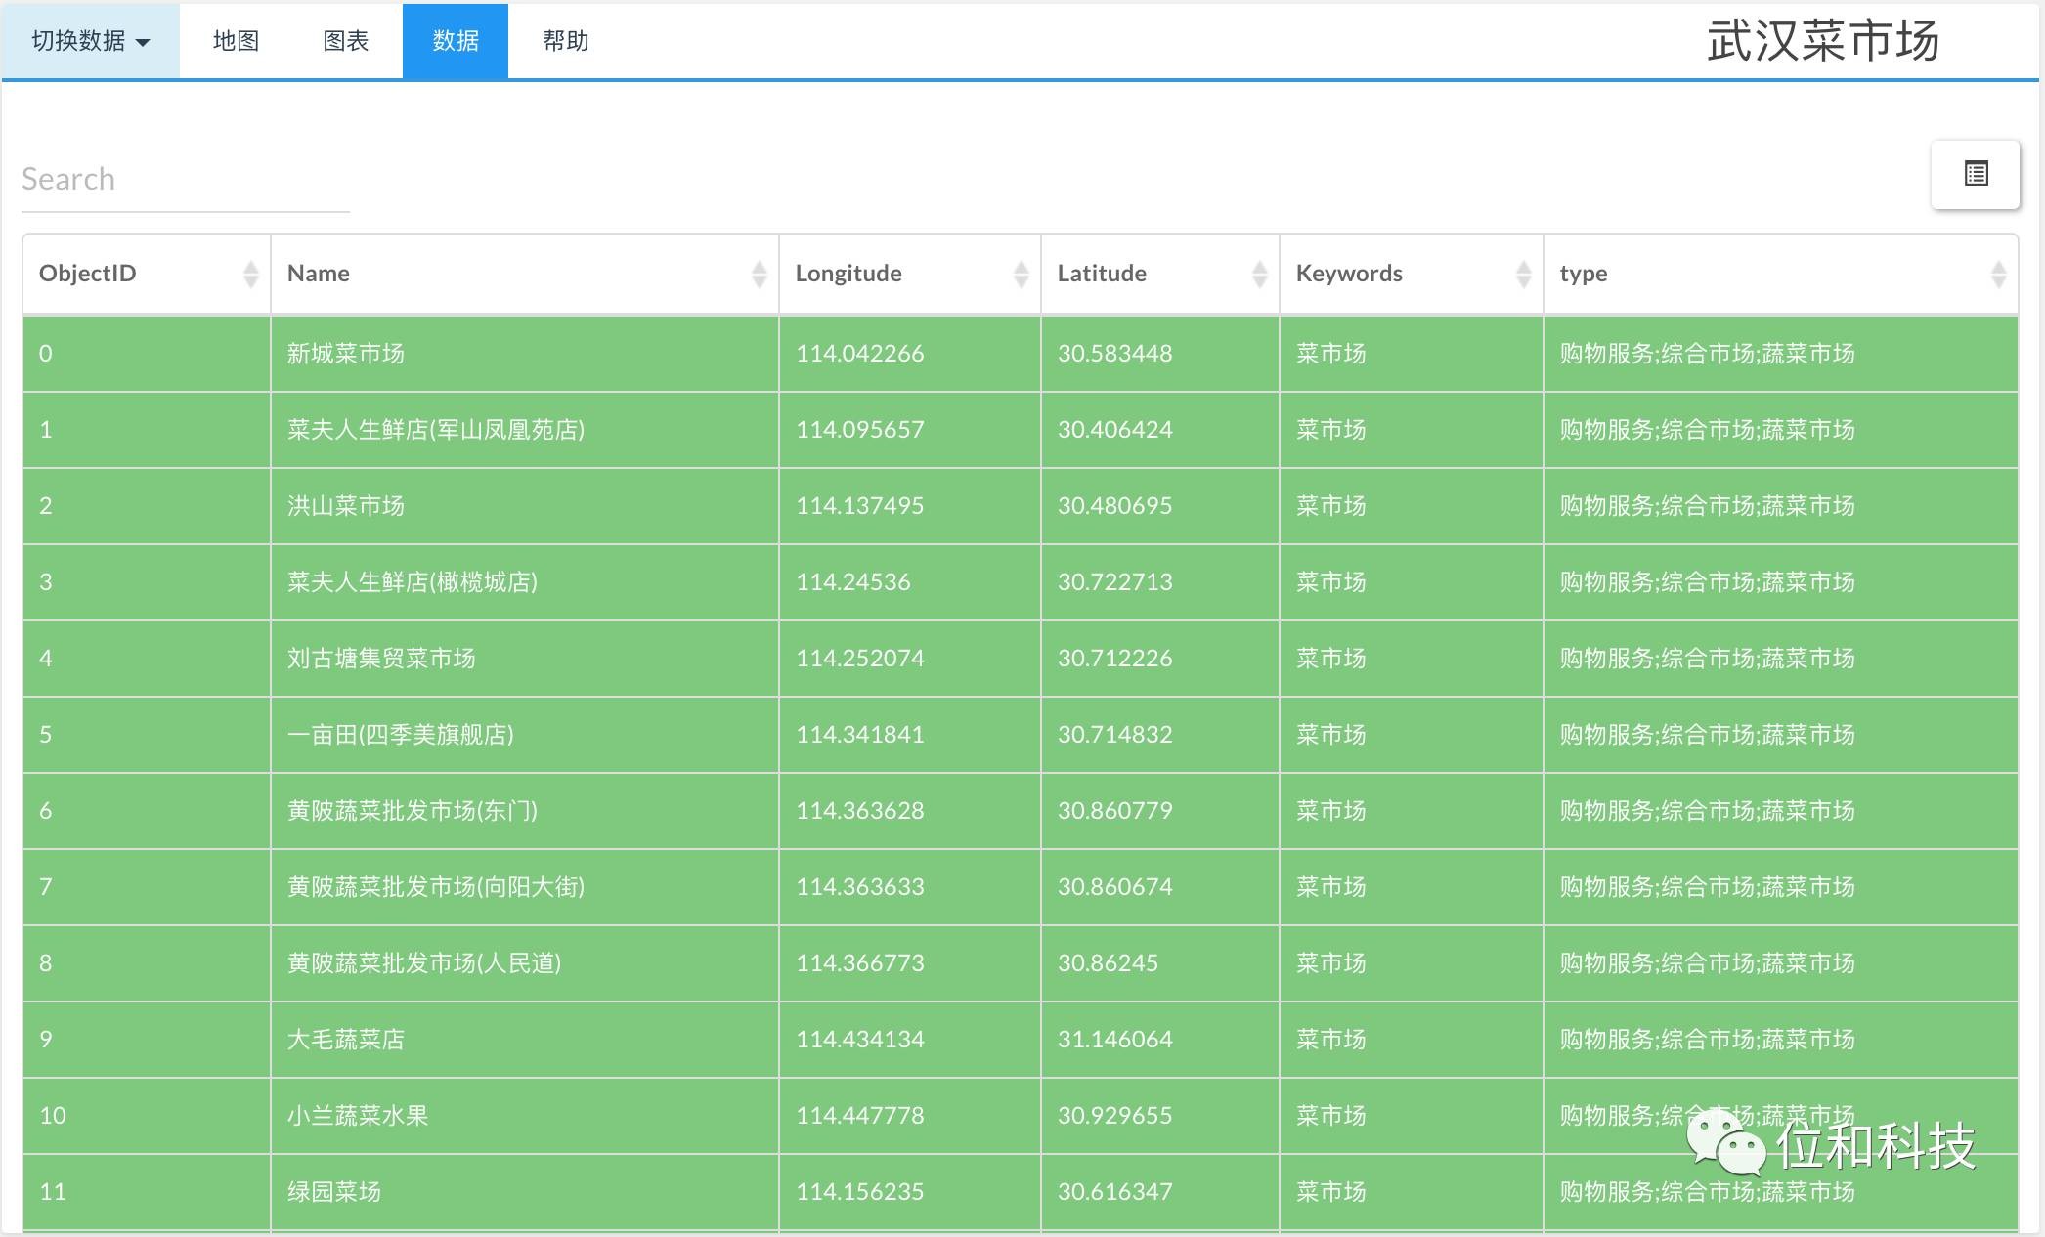Click longitude value 114.252074
Viewport: 2045px width, 1237px height.
coord(860,659)
